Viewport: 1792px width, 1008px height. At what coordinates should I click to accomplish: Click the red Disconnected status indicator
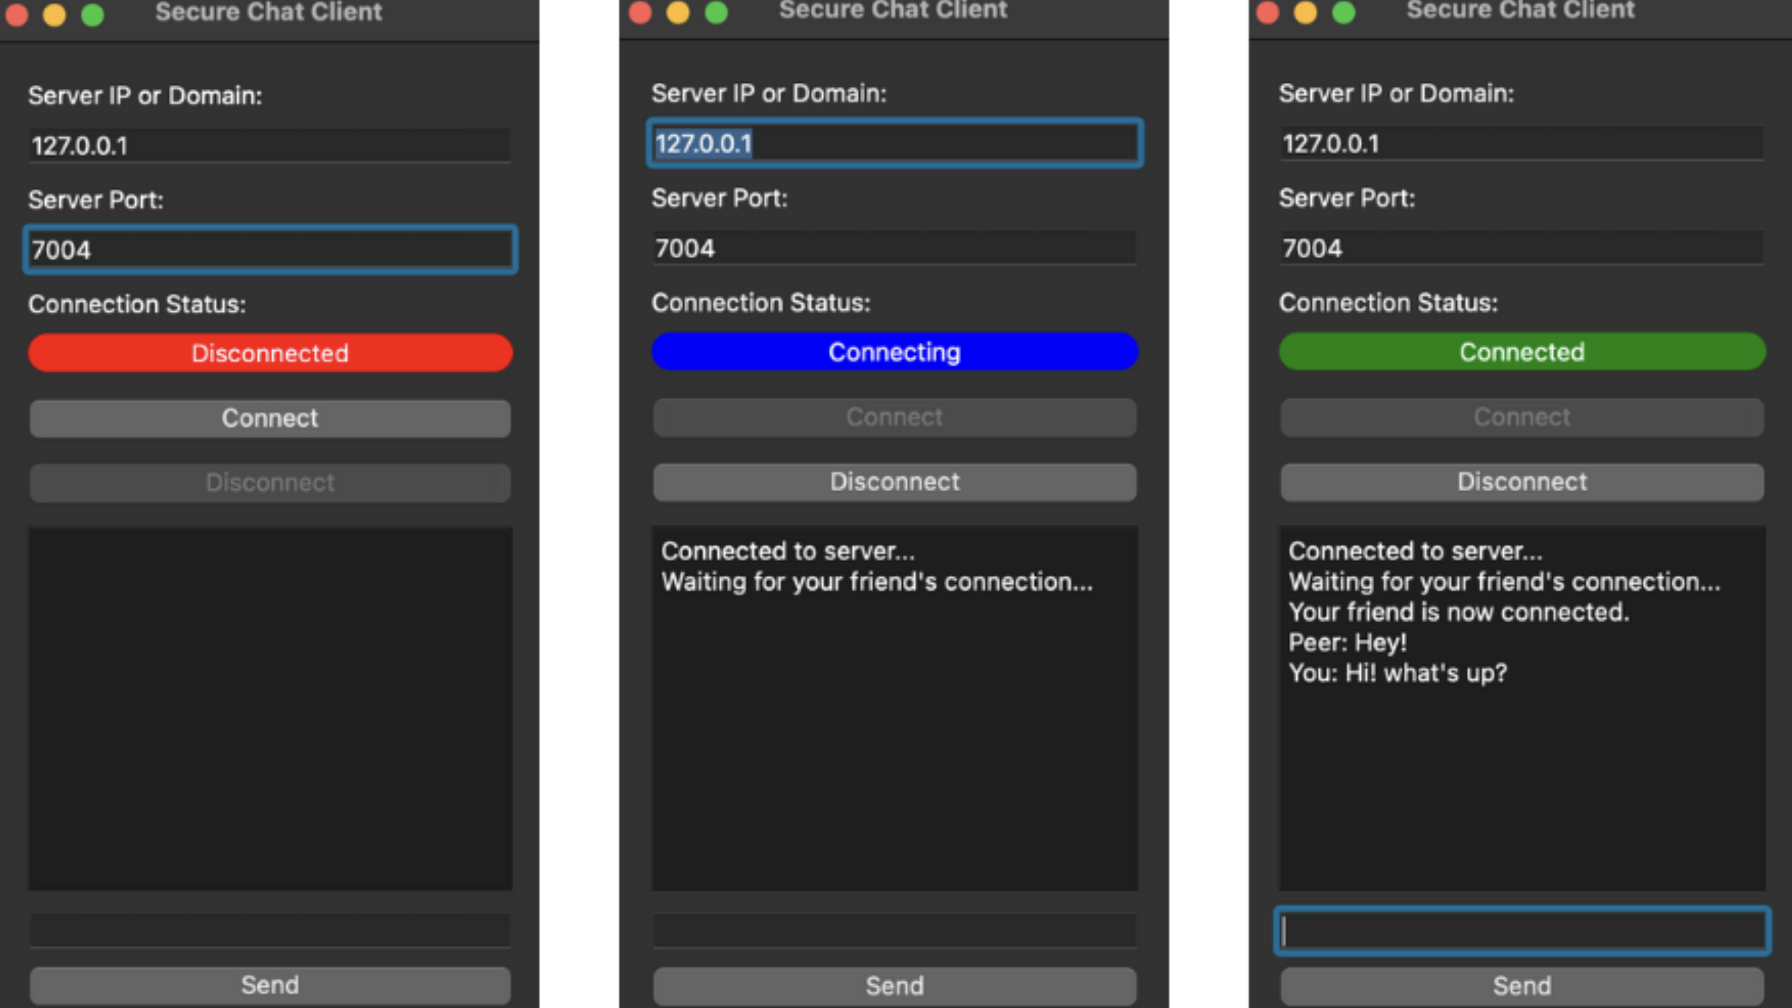coord(270,353)
